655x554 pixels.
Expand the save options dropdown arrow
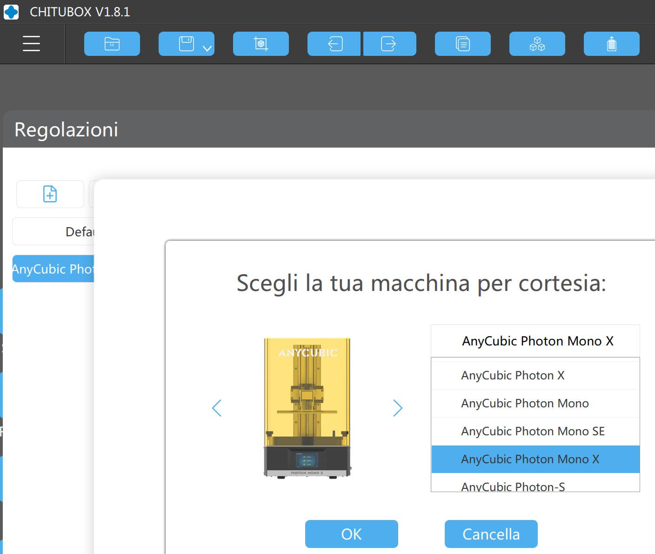click(x=207, y=48)
